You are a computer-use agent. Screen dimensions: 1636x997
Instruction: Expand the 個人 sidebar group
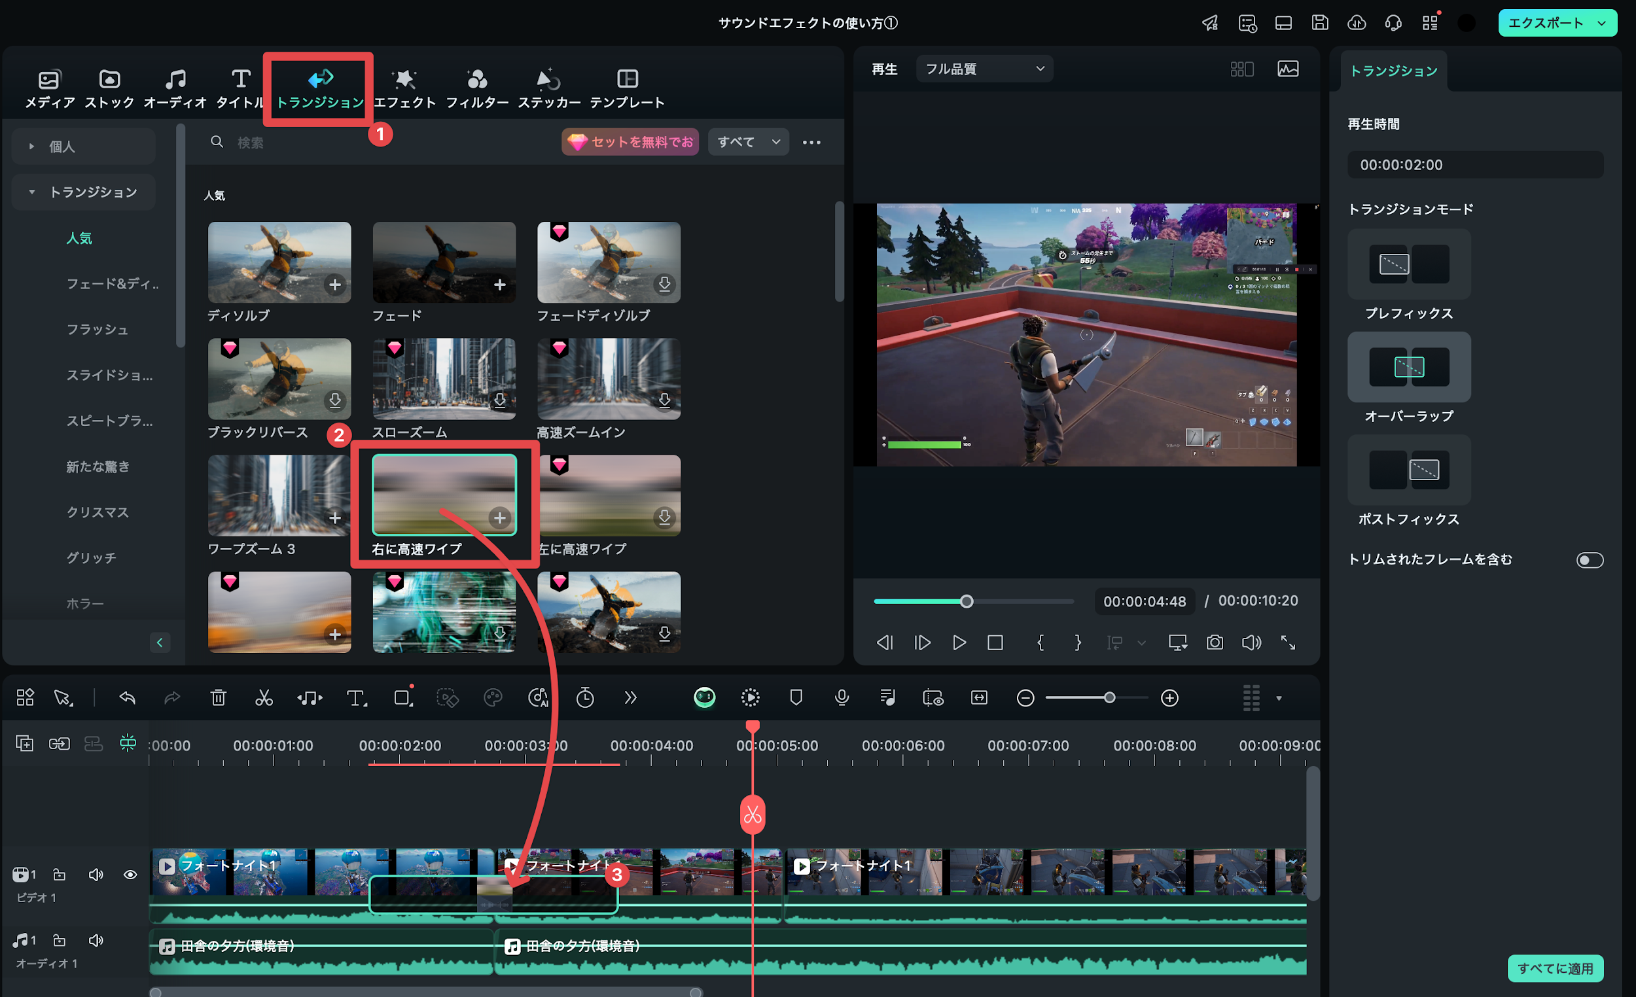click(x=83, y=146)
